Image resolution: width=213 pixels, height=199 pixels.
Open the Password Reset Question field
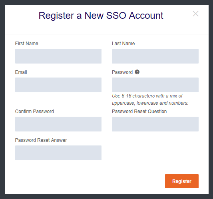pyautogui.click(x=155, y=124)
